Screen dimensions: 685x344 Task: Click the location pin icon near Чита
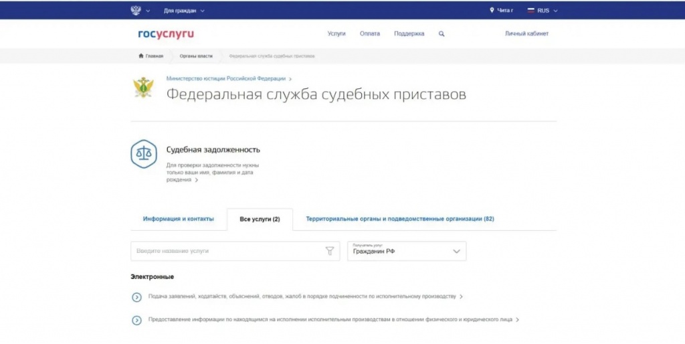point(492,10)
